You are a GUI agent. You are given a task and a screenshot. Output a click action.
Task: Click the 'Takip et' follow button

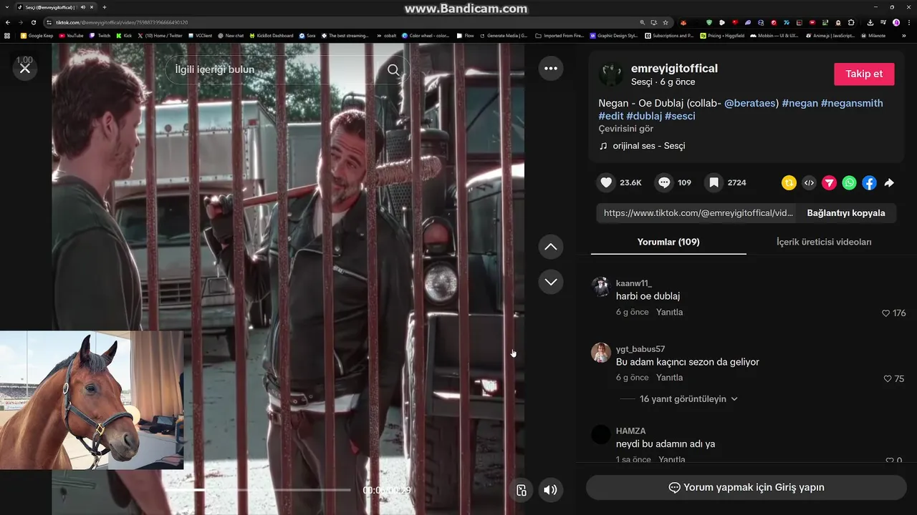point(864,74)
